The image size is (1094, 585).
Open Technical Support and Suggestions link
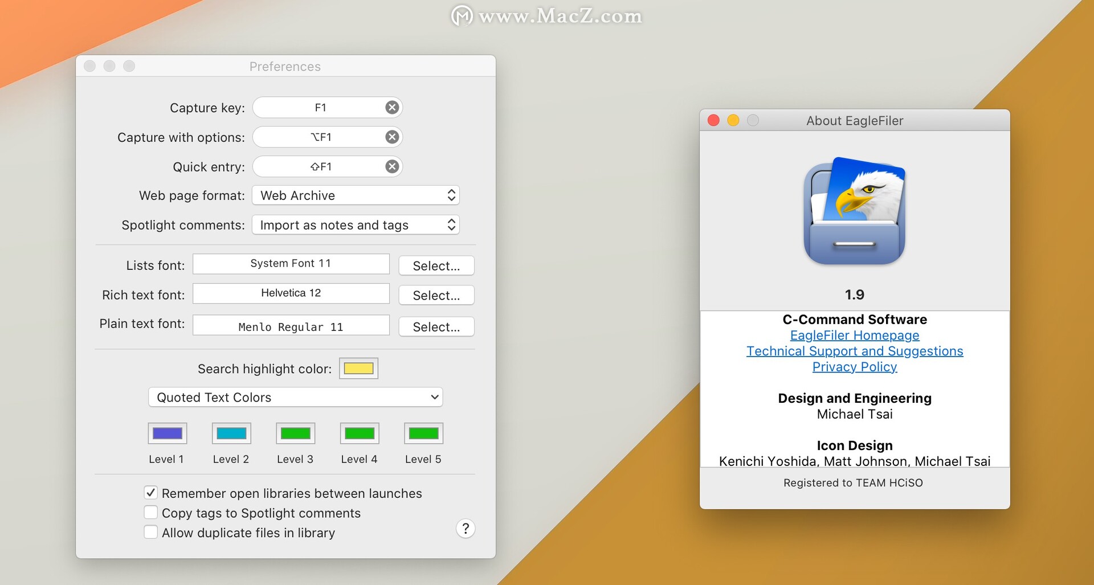(855, 351)
